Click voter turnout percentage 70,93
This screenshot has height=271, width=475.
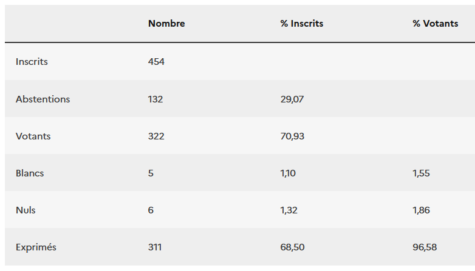(292, 136)
